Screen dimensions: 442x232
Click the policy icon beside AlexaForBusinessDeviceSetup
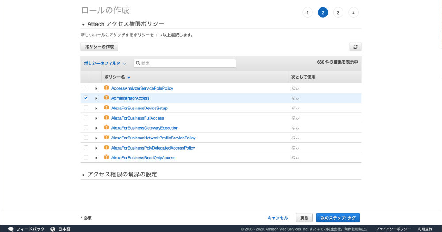coord(106,108)
